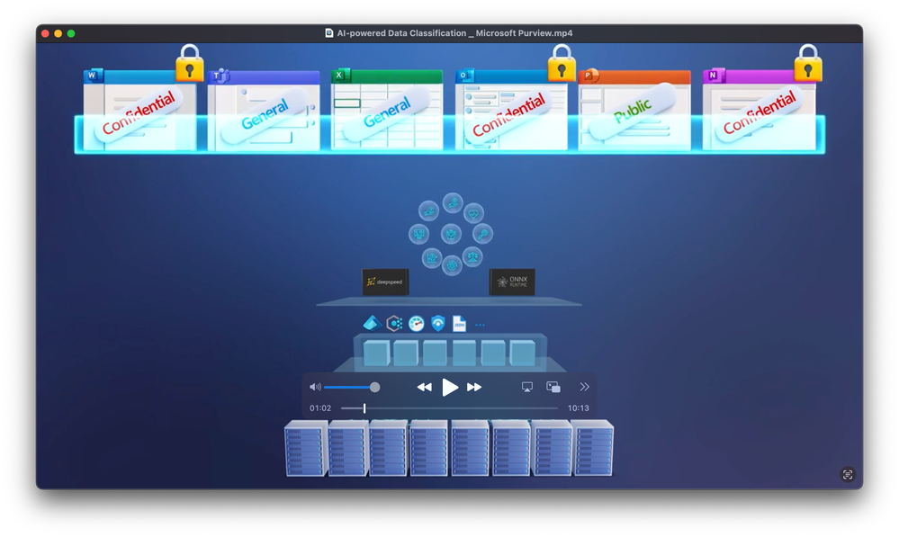Click the Word document Confidential card
Image resolution: width=899 pixels, height=537 pixels.
coord(139,111)
